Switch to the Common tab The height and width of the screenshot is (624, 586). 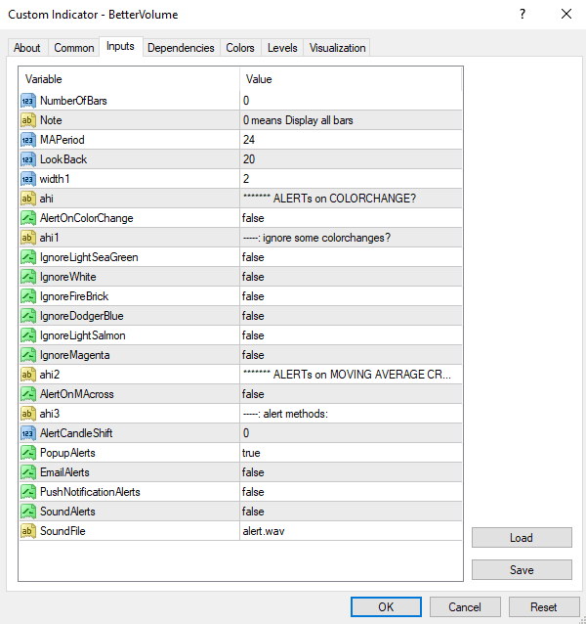click(74, 48)
